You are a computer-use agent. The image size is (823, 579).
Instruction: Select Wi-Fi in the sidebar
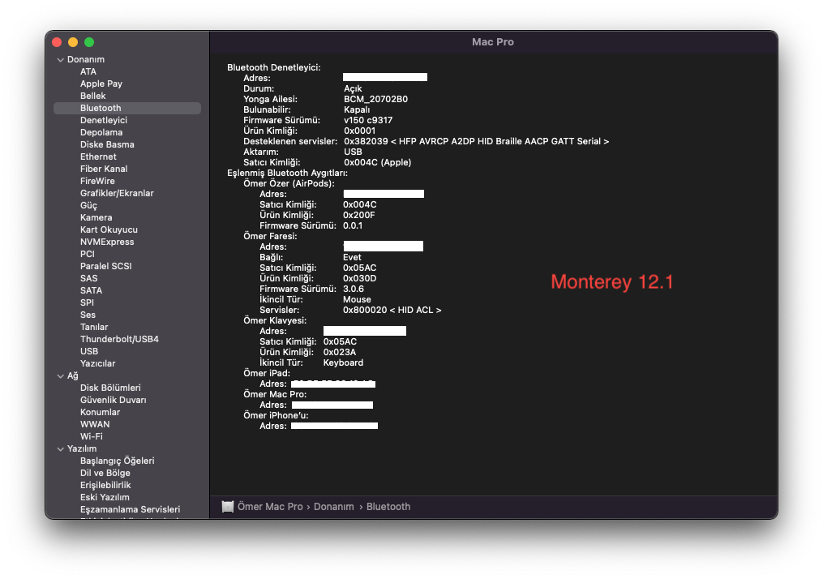pyautogui.click(x=92, y=436)
